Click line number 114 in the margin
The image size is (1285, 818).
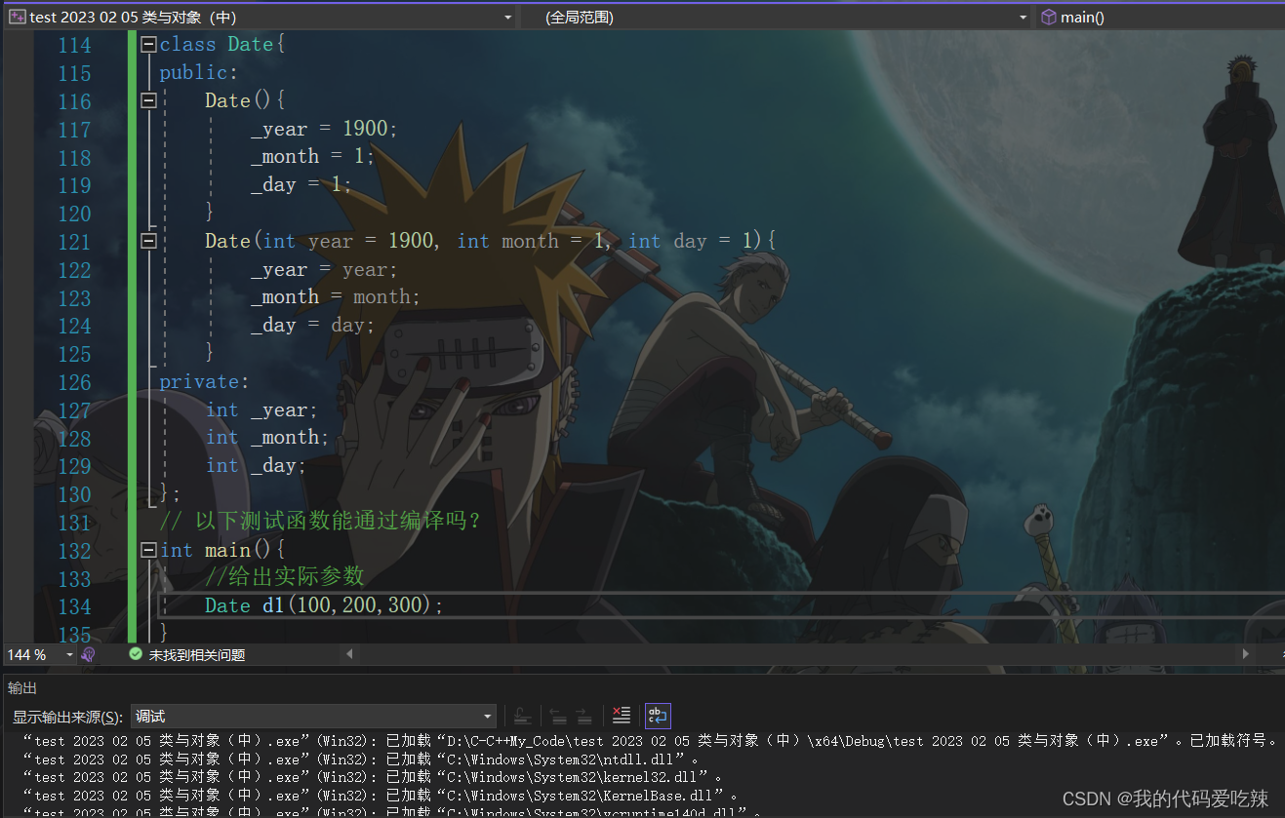[74, 45]
